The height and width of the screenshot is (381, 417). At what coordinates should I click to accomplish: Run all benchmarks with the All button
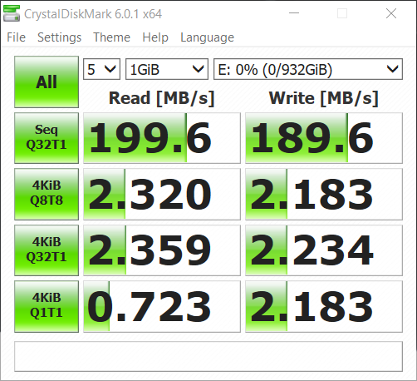click(47, 82)
